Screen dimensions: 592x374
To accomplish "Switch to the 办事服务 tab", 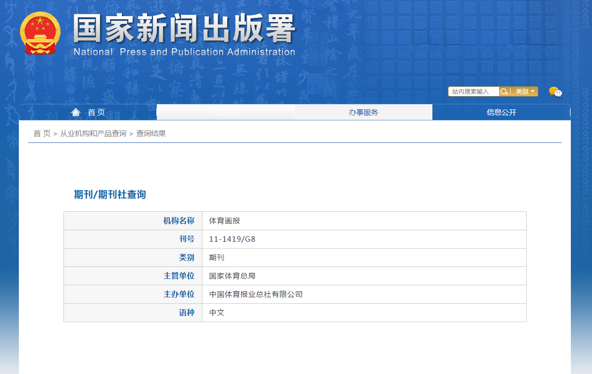I will (x=363, y=112).
